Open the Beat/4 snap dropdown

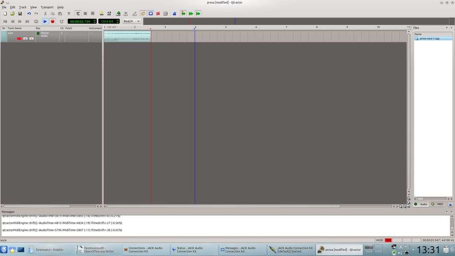(131, 21)
